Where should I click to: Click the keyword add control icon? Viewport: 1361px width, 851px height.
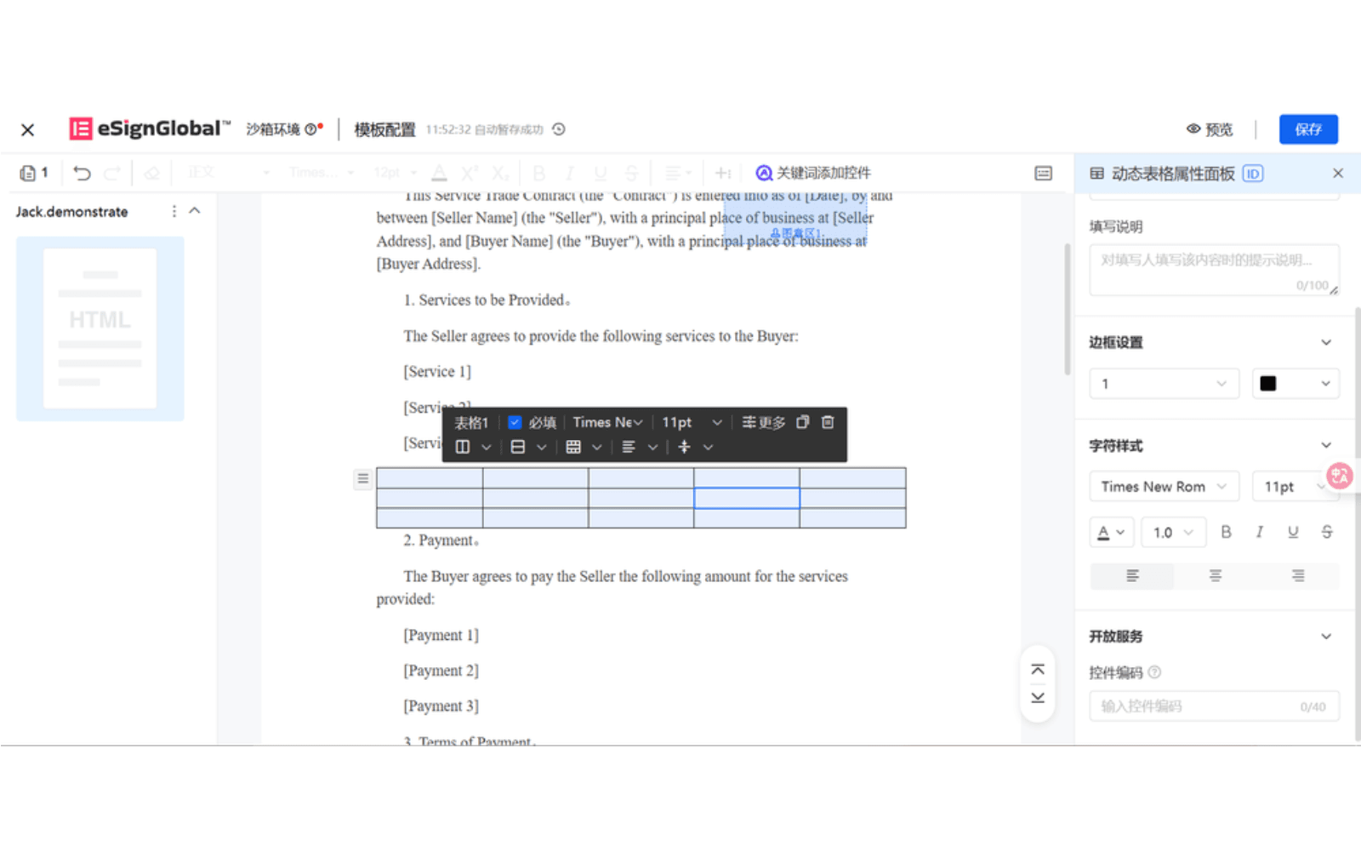click(764, 174)
